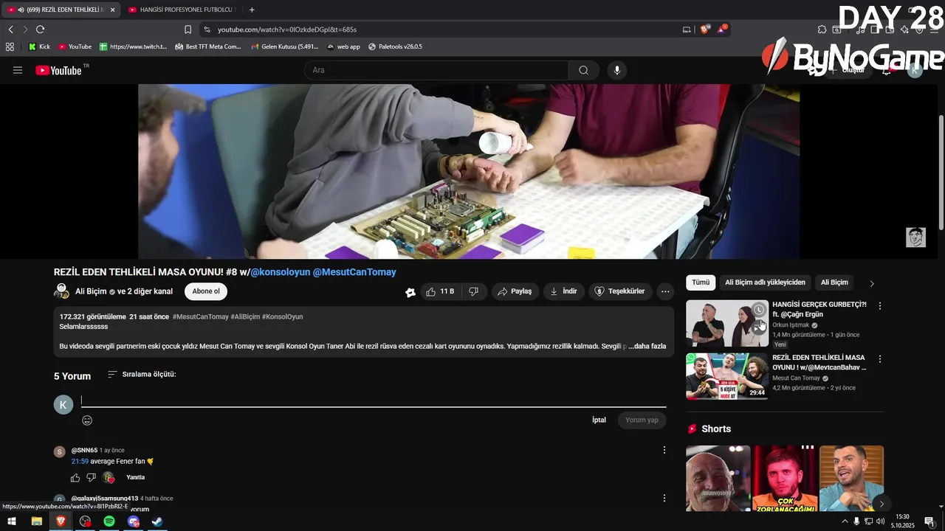
Task: Open the YouTube guide hamburger menu
Action: tap(18, 70)
